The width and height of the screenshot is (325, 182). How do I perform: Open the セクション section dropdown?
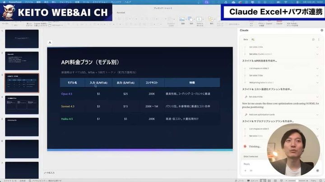coord(55,25)
